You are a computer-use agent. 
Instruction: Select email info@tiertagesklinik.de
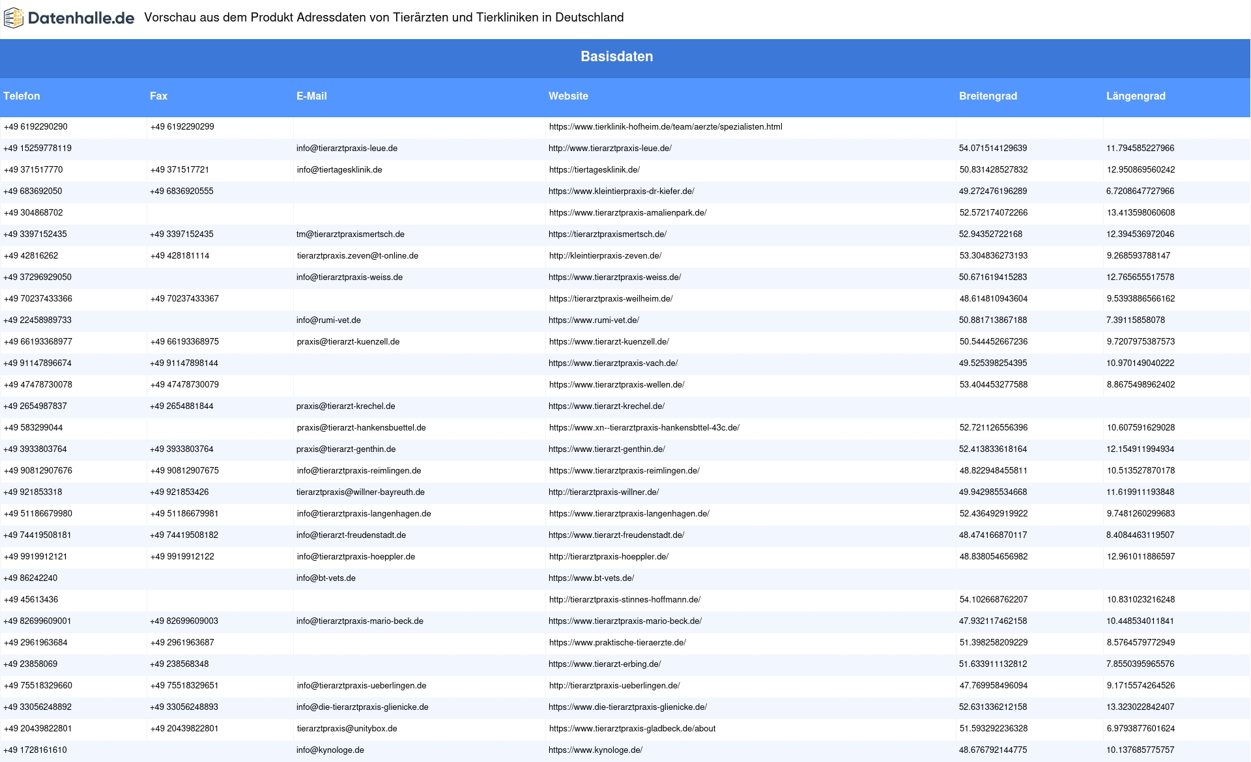pyautogui.click(x=339, y=170)
